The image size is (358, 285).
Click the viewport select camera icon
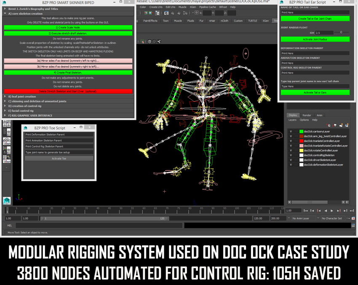click(x=142, y=42)
